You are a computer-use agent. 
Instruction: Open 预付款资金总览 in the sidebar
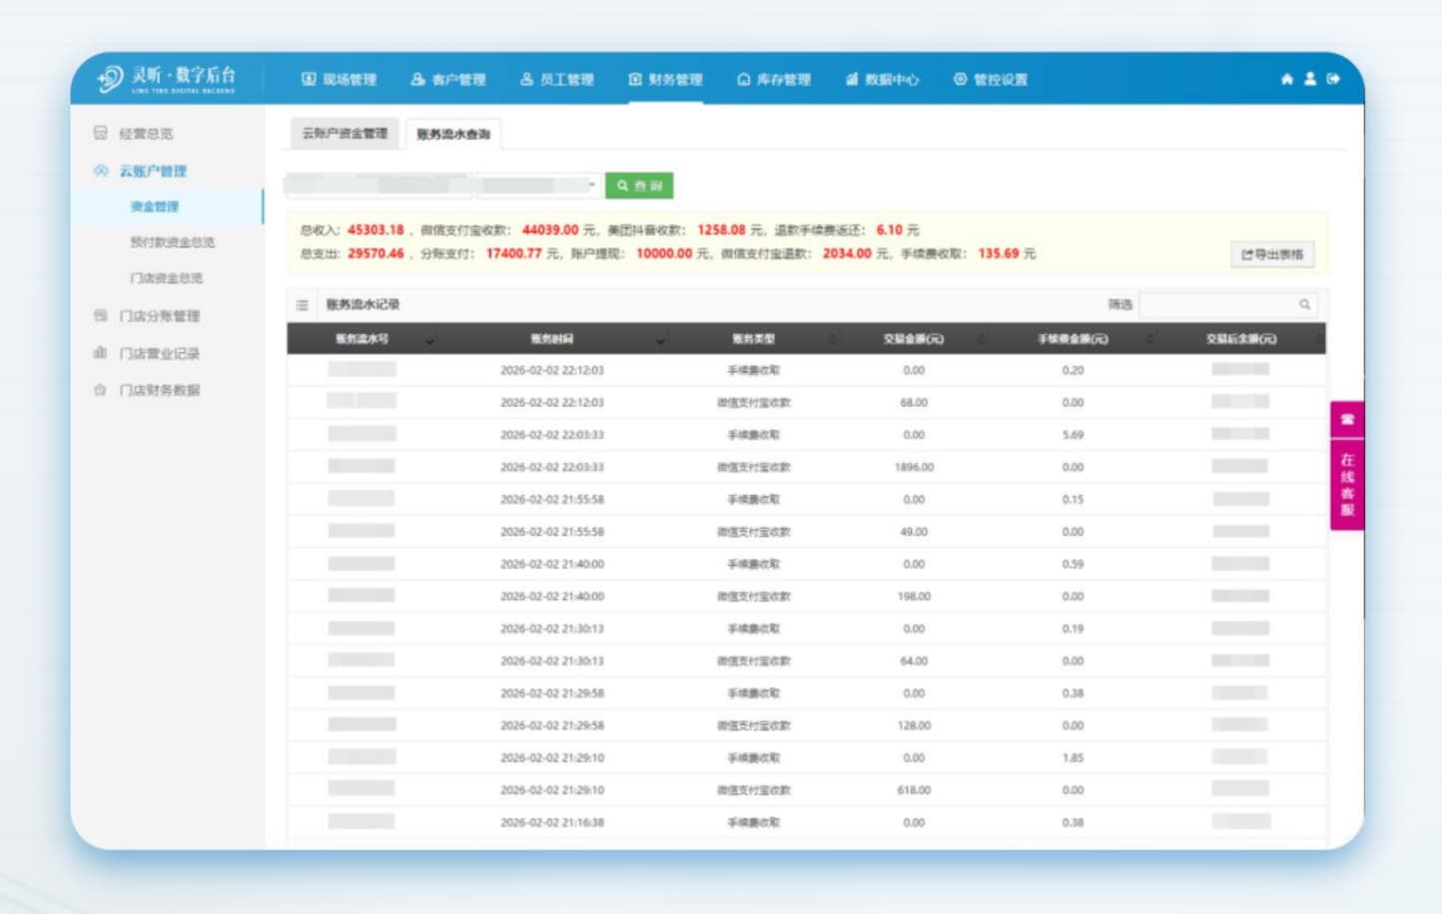click(172, 242)
